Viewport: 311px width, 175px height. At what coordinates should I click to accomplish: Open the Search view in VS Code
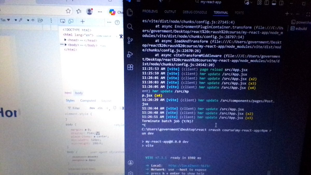130,27
